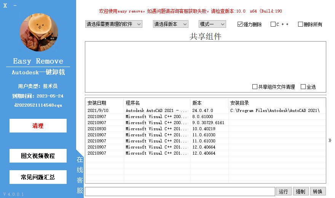The width and height of the screenshot is (335, 198).
Task: Click the 到期时间 2023-05-24 text
Action: tap(38, 96)
